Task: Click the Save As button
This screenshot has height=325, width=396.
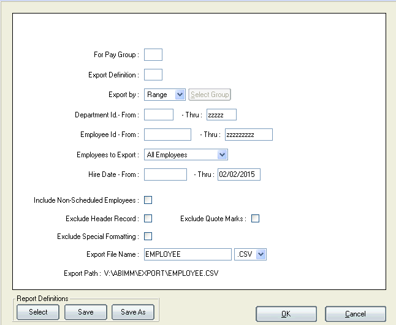Action: (x=133, y=312)
